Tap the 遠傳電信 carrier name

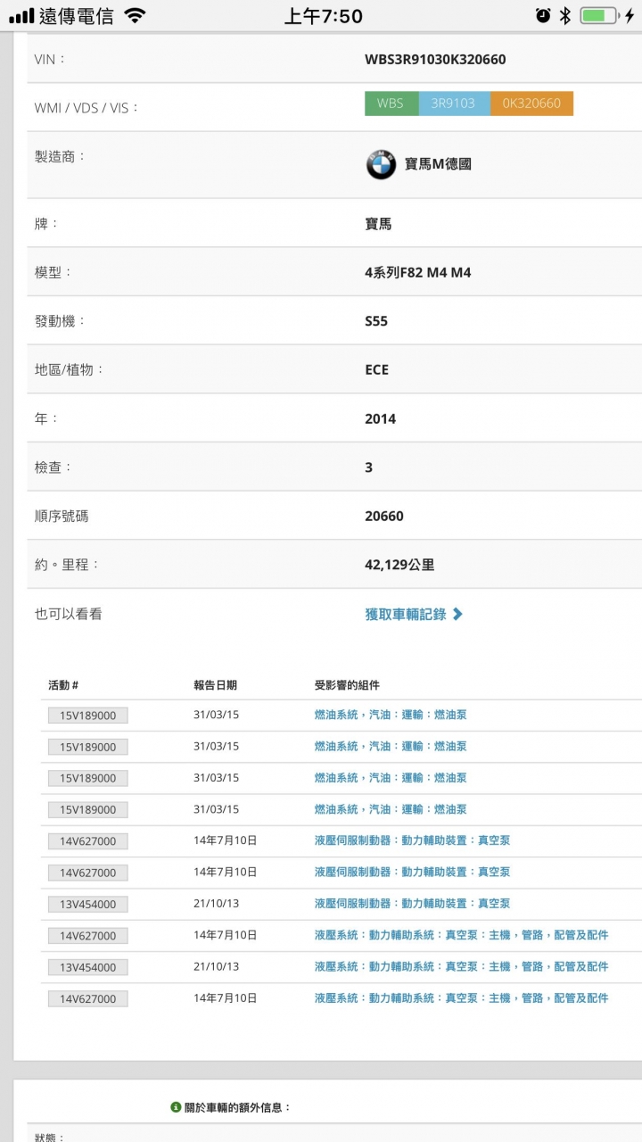point(77,16)
